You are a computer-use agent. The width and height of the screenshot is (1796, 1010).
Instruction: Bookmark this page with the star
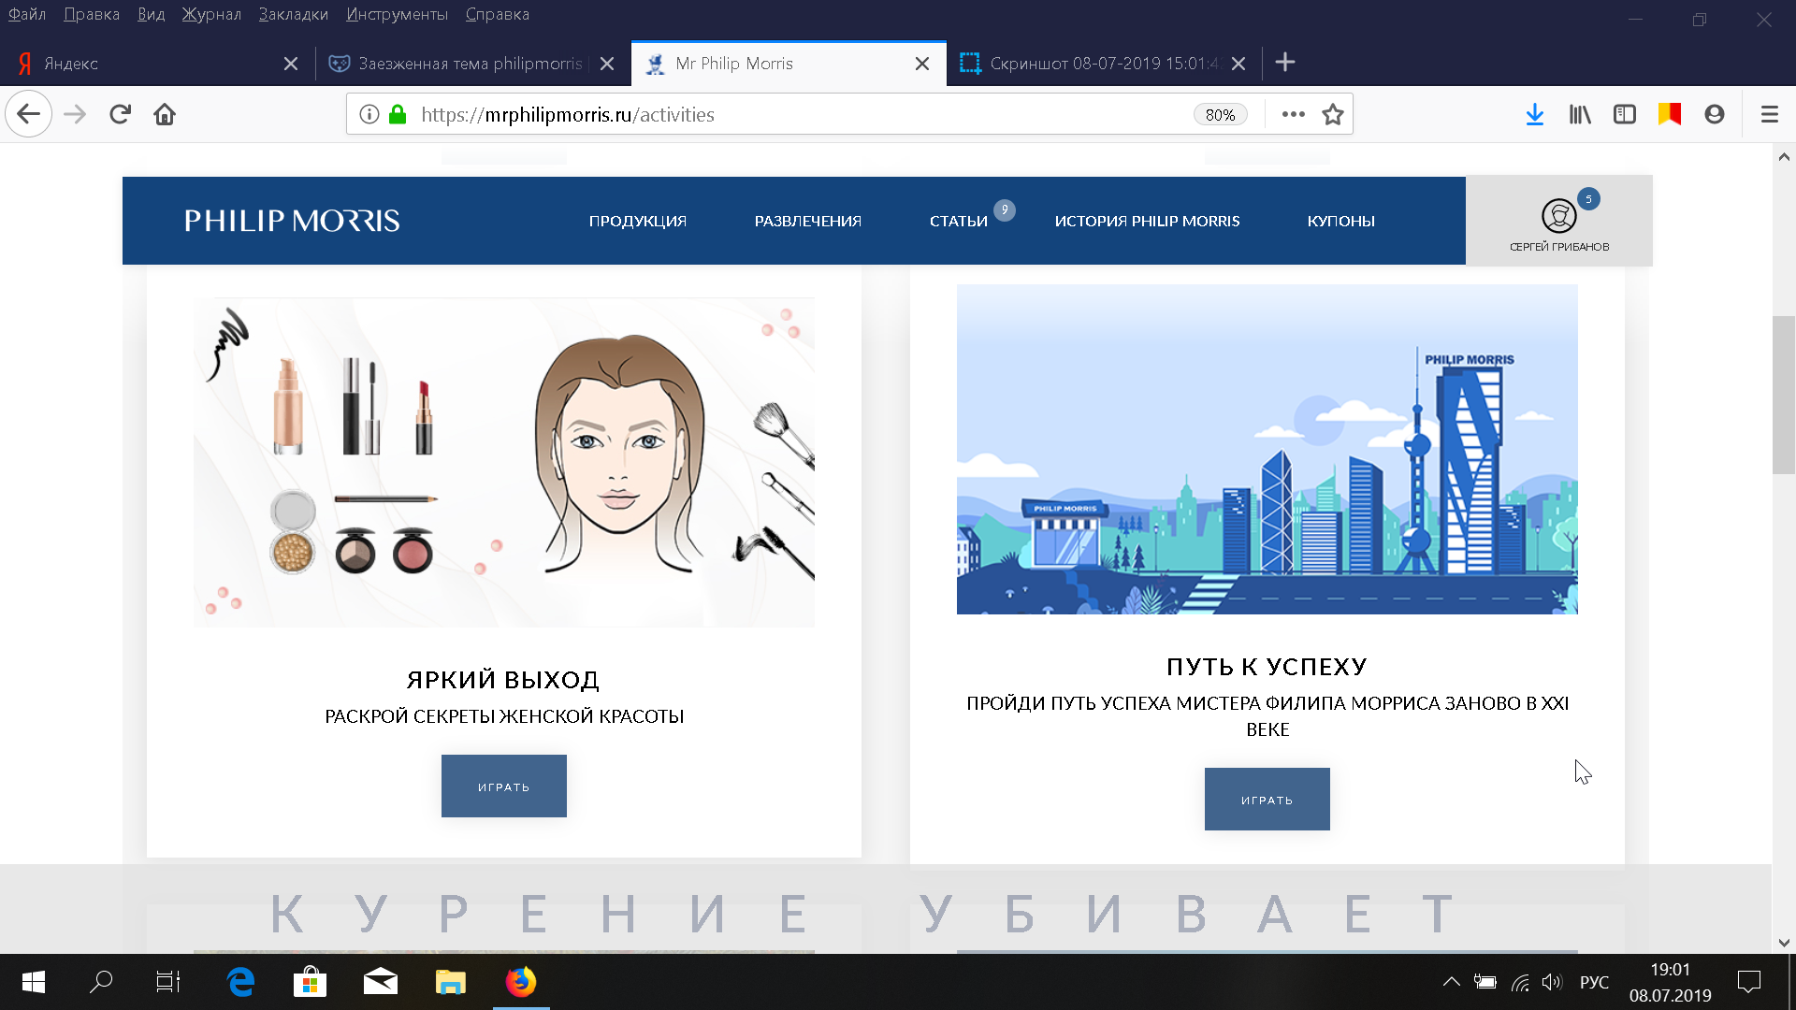[x=1333, y=114]
